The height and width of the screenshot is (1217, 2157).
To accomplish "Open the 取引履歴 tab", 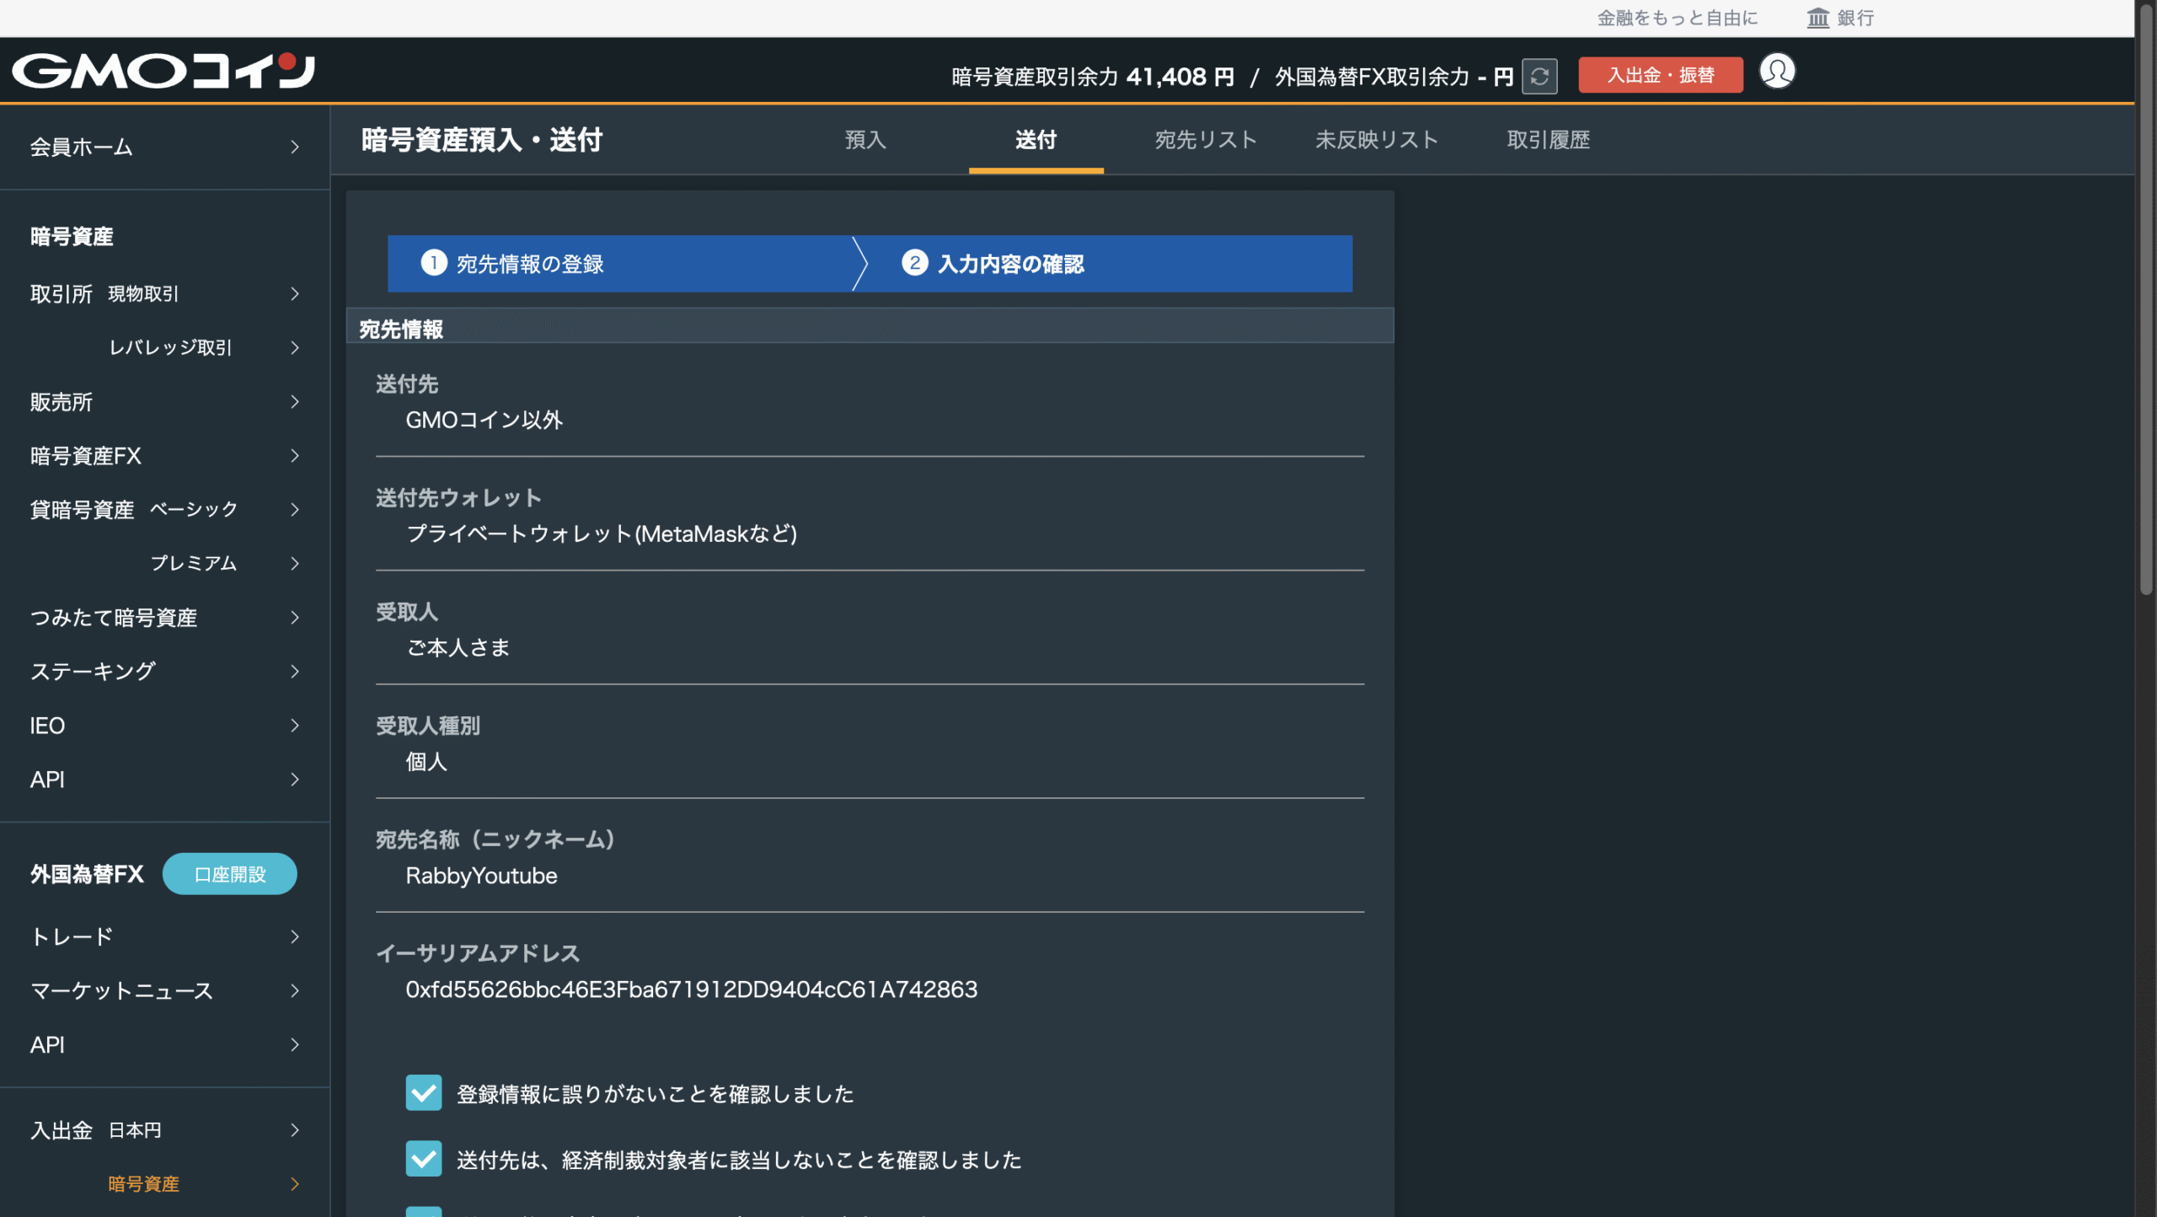I will click(1548, 141).
